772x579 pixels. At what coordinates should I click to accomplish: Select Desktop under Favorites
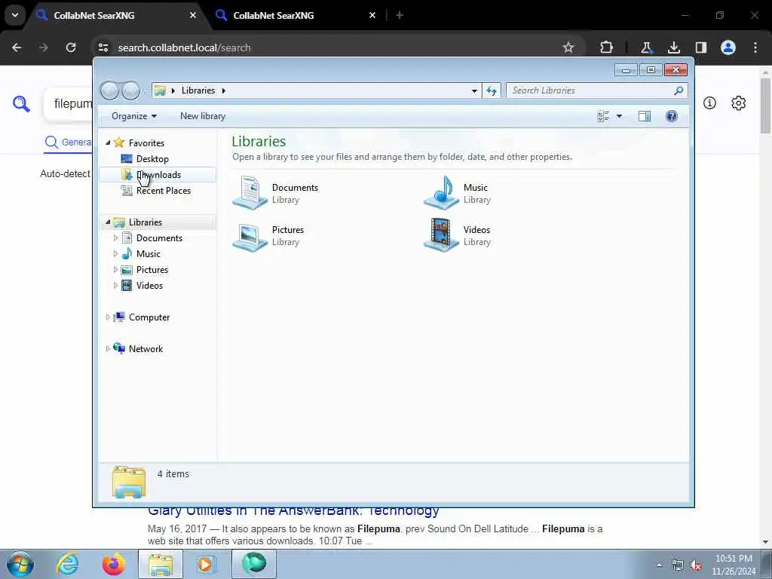coord(152,159)
